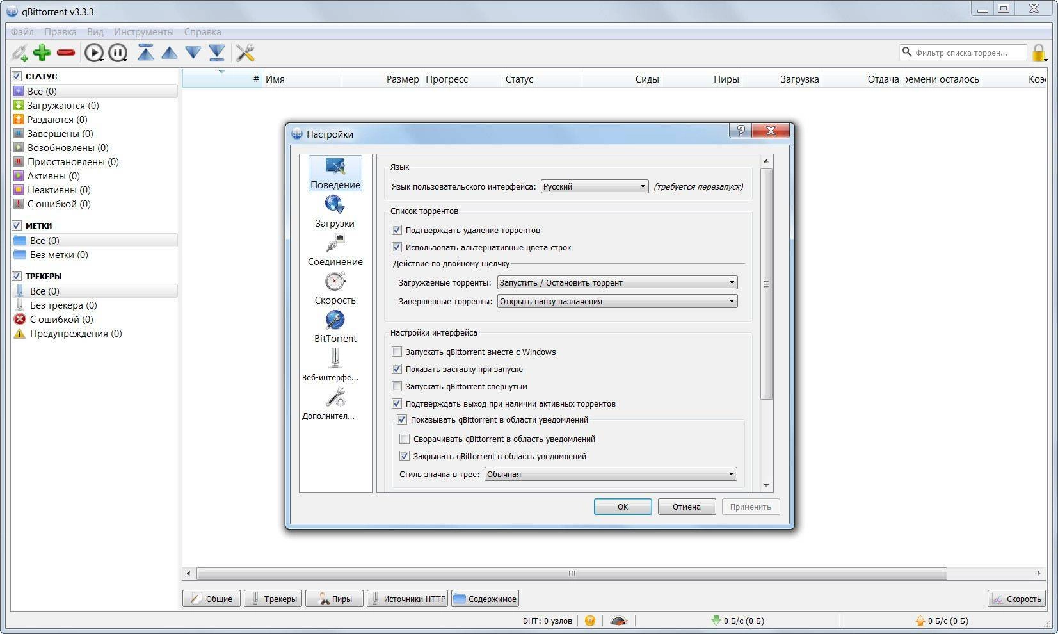Switch to the Трекеры bottom tab
The image size is (1058, 634).
tap(273, 599)
